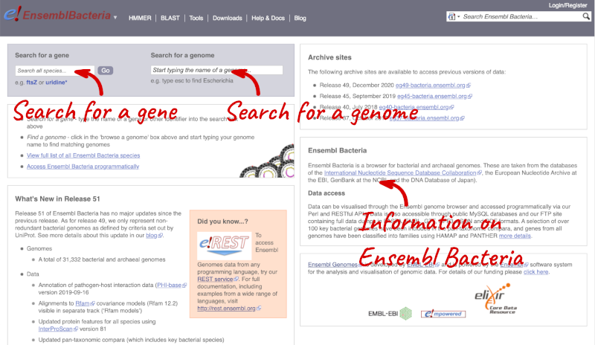Open the PHI-base link
595x345 pixels.
click(x=169, y=285)
